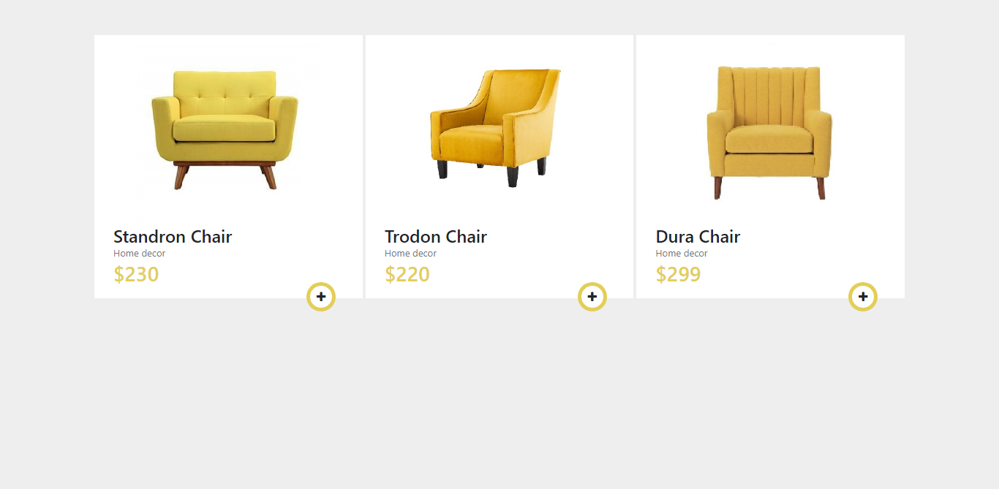The image size is (999, 489).
Task: Click the Home decor label under Trodon Chair
Action: coord(410,253)
